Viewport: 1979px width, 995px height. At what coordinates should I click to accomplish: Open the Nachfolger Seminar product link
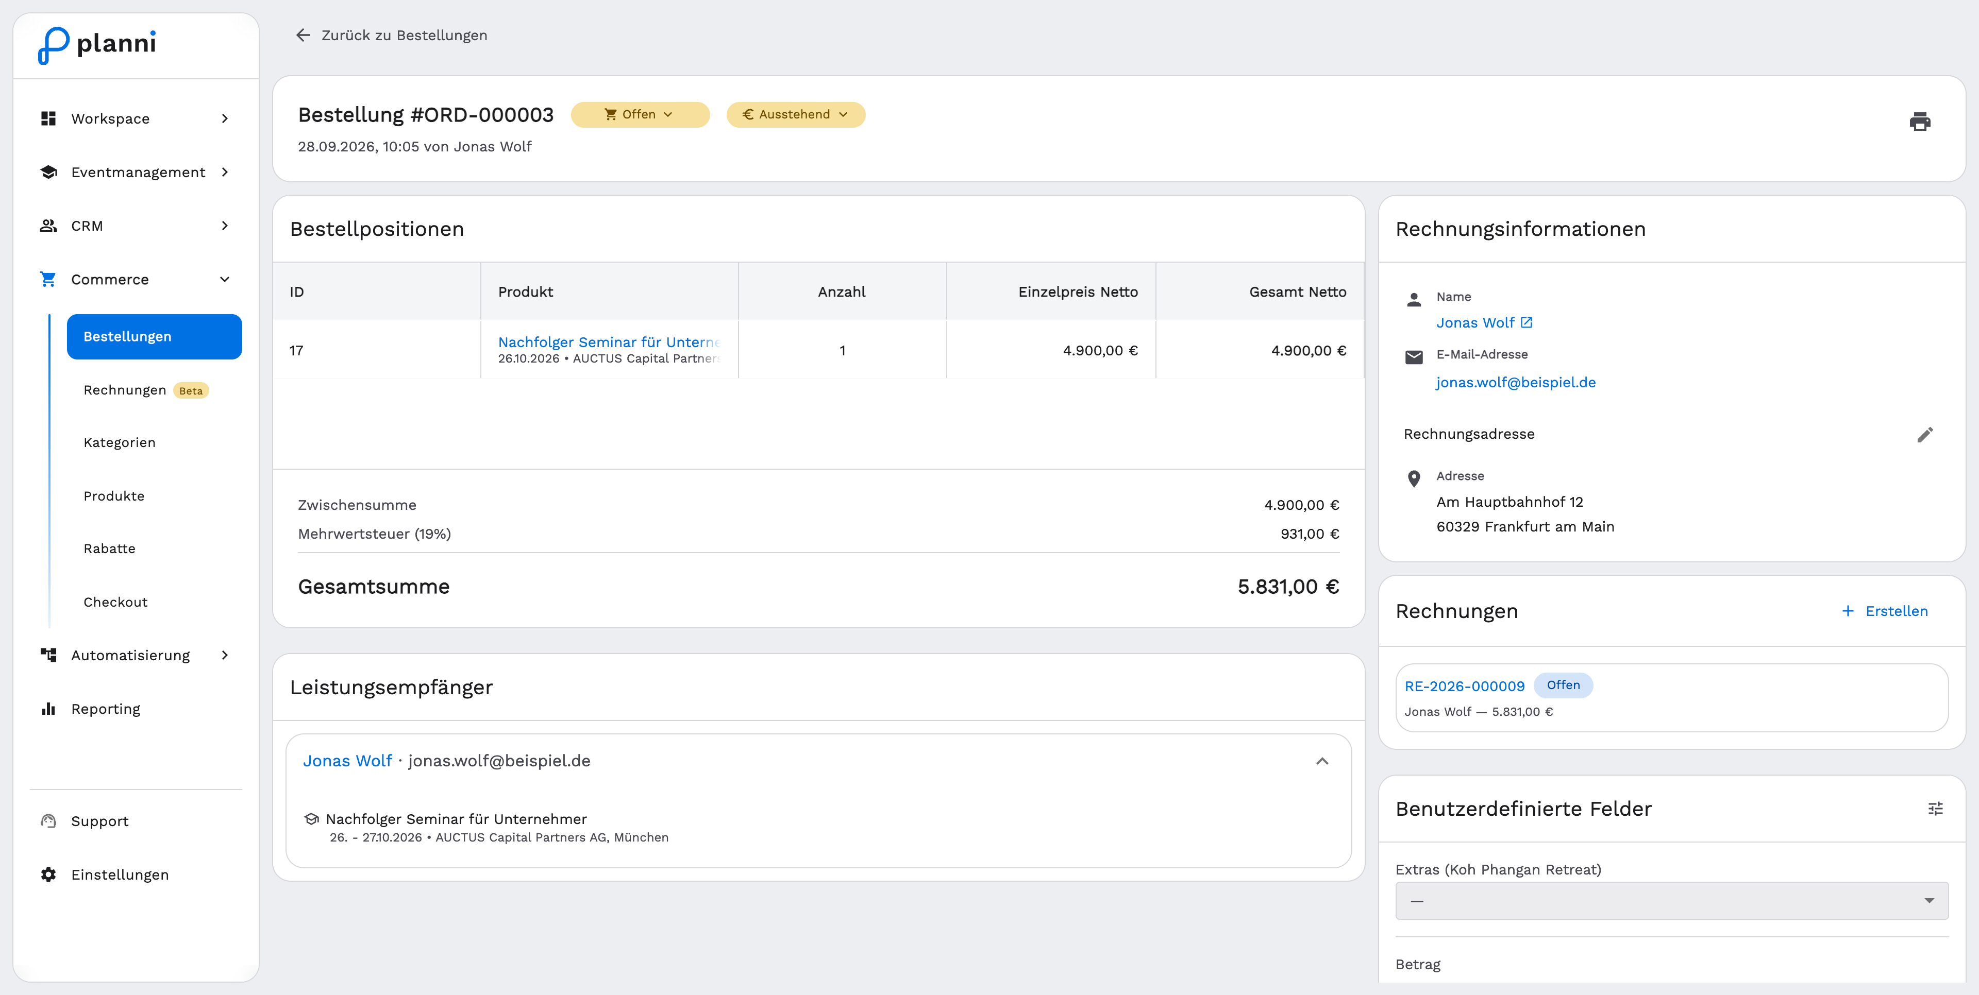[x=609, y=341]
